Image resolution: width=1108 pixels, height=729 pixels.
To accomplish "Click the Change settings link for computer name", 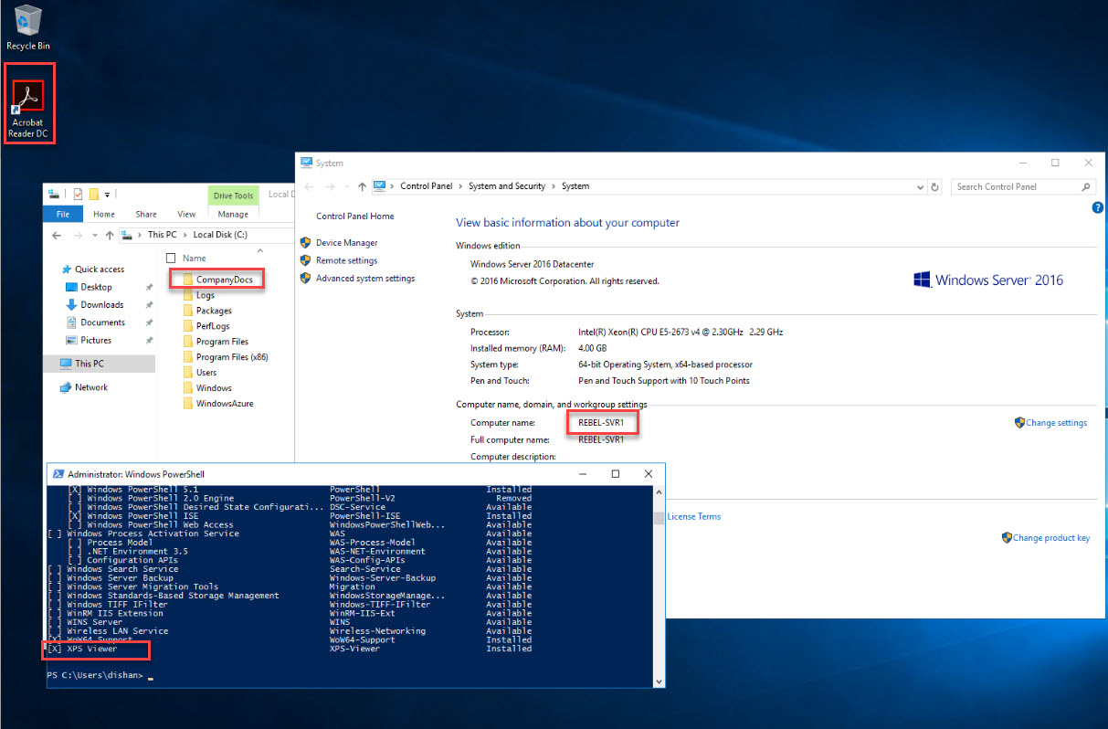I will 1056,423.
